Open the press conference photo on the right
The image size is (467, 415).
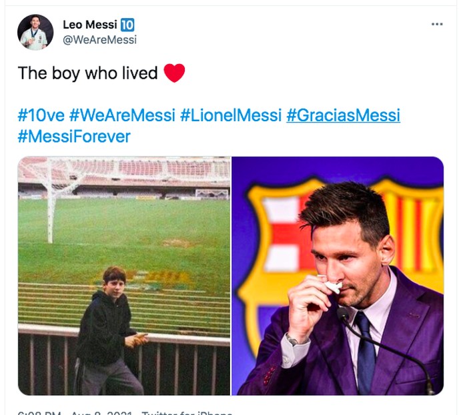(338, 276)
